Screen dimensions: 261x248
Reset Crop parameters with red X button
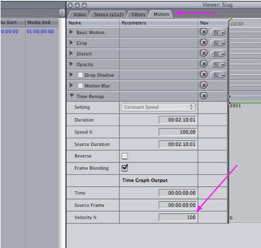[204, 43]
